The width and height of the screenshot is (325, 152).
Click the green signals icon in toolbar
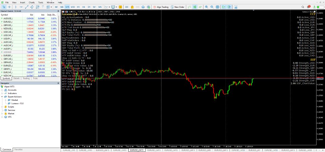pyautogui.click(x=148, y=7)
